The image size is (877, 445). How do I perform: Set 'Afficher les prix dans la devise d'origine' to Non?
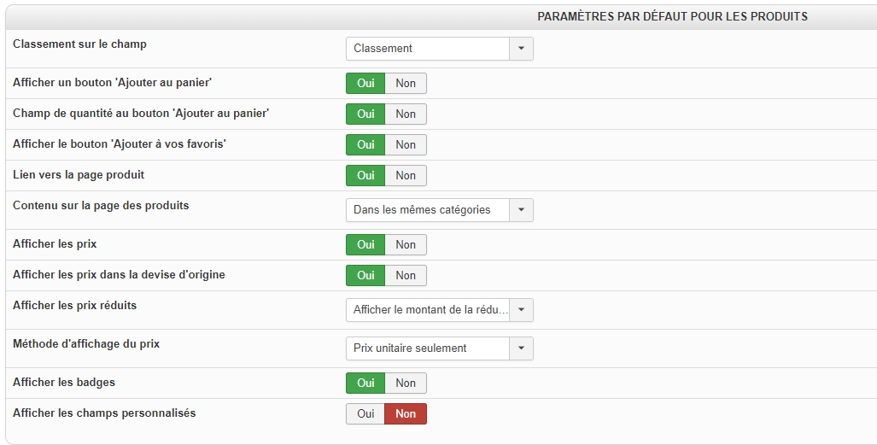pos(406,276)
